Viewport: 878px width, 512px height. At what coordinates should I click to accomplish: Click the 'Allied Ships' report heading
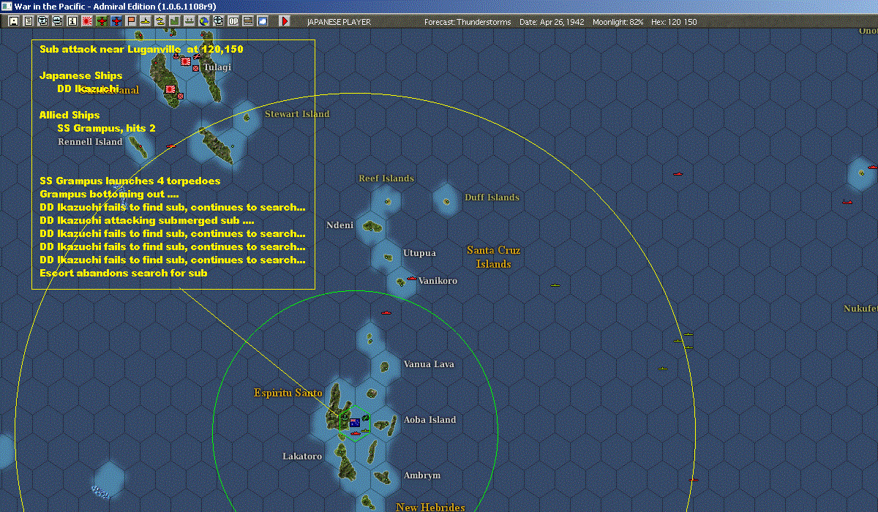point(70,115)
